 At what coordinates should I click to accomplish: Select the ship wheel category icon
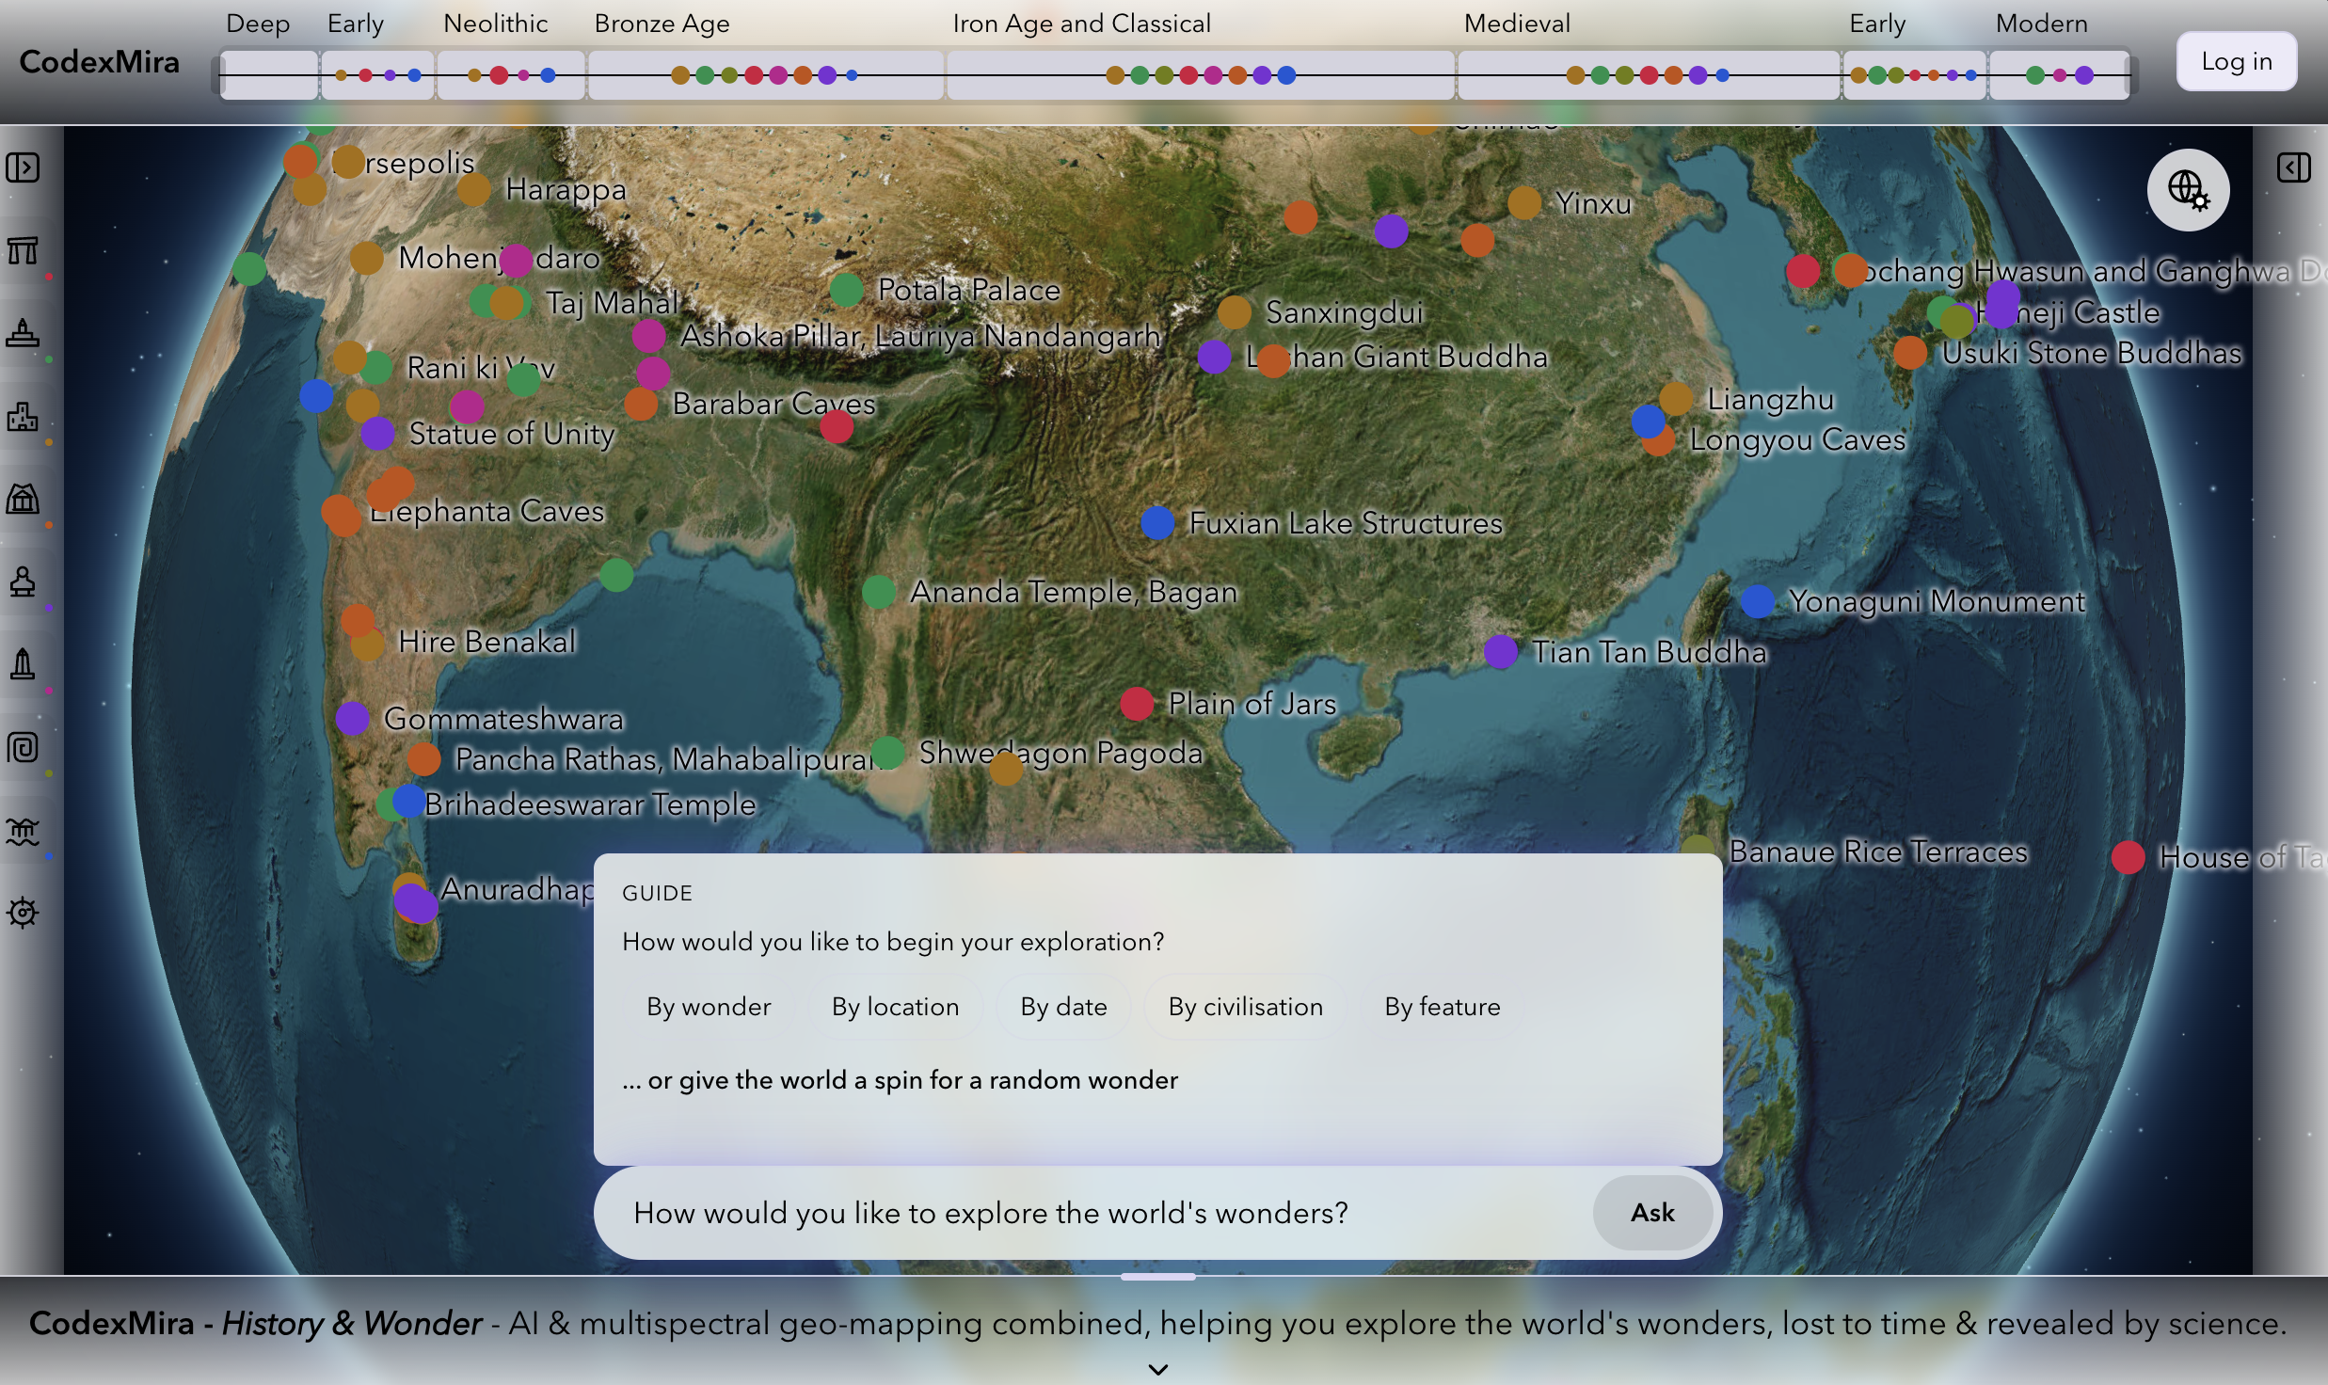(x=23, y=913)
